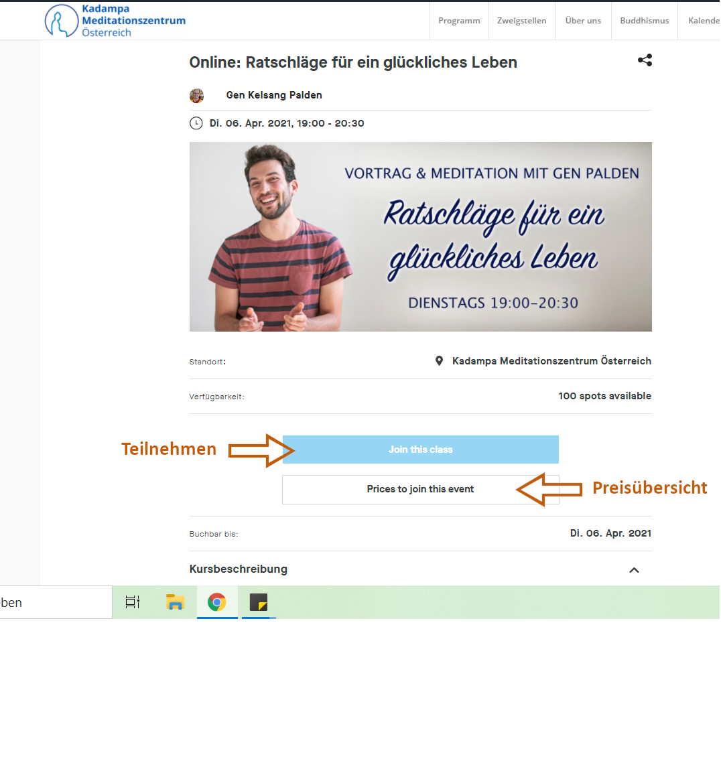This screenshot has width=721, height=761.
Task: Open the Kalender menu item
Action: click(704, 20)
